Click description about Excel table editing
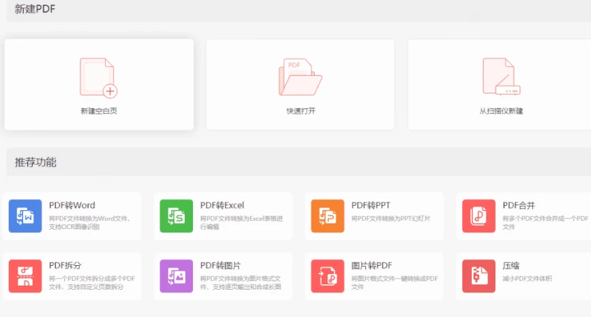The width and height of the screenshot is (591, 317). (241, 222)
